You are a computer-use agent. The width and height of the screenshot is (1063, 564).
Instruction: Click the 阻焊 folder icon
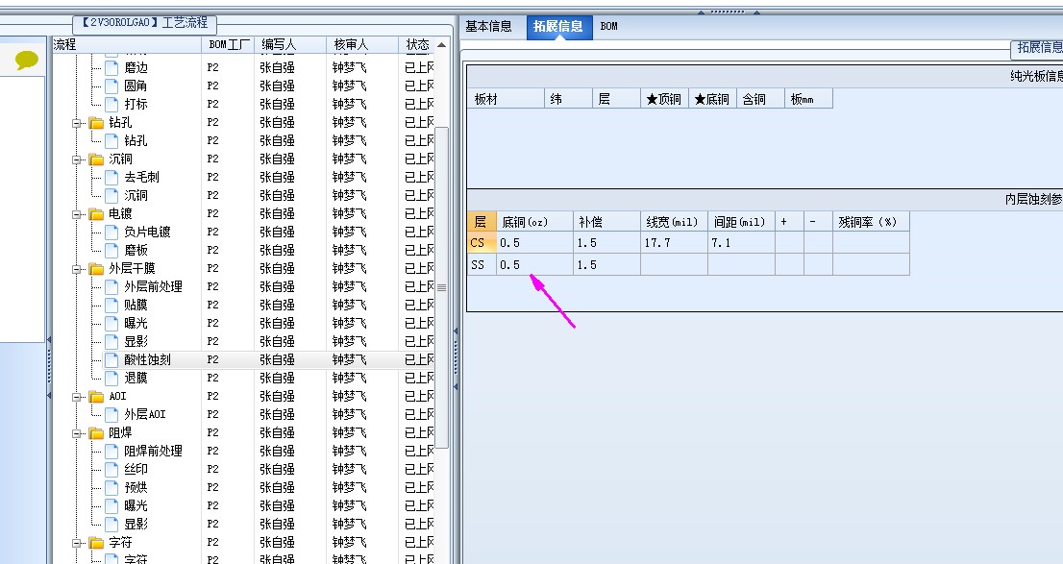point(96,433)
